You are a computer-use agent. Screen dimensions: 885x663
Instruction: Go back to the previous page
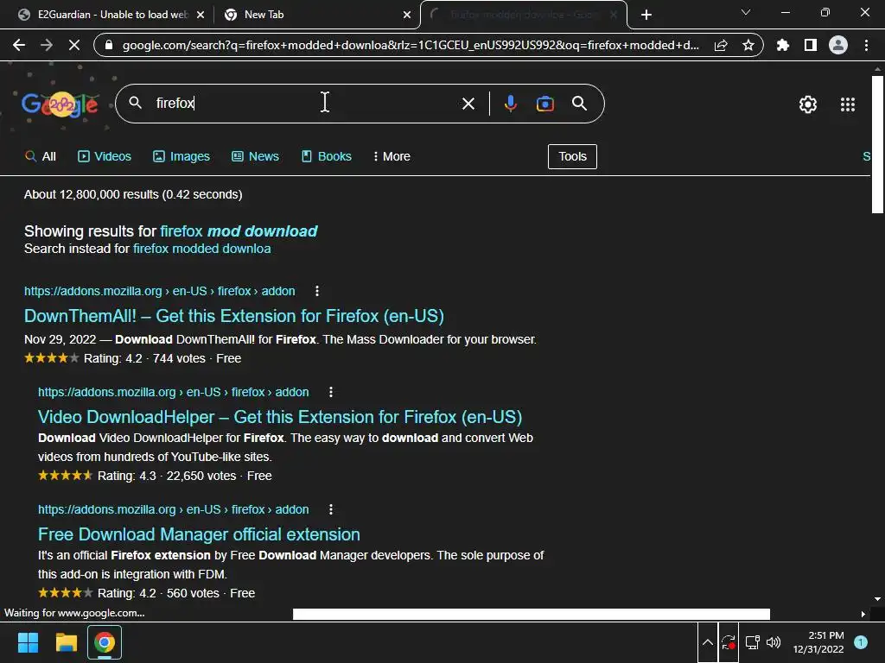pyautogui.click(x=19, y=45)
